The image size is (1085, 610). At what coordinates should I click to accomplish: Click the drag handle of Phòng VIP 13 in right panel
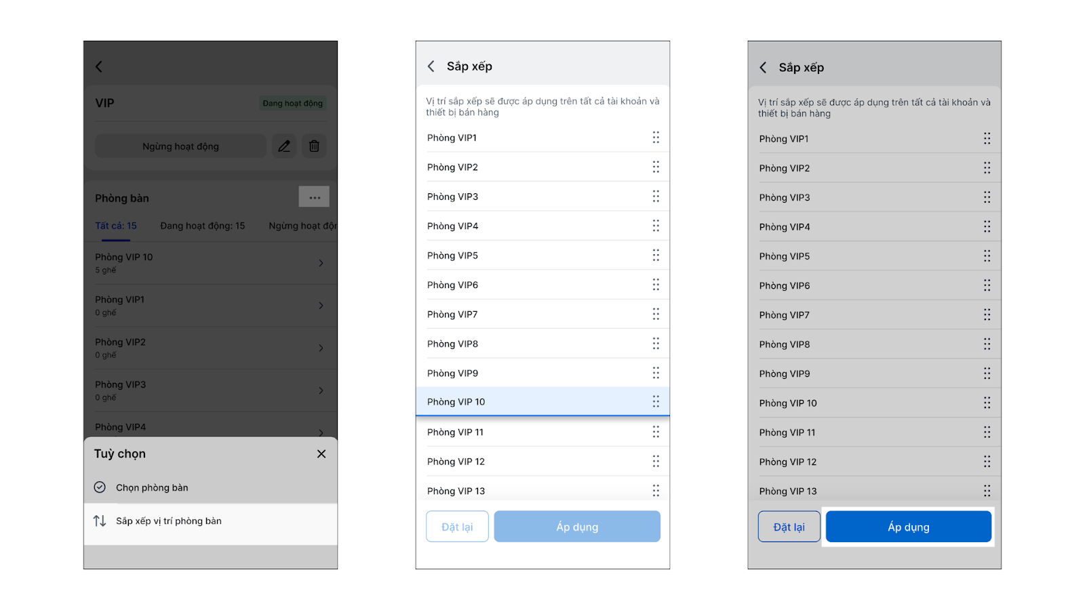coord(987,491)
